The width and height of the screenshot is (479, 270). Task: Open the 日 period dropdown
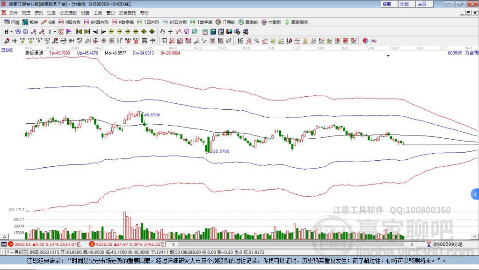(8, 31)
